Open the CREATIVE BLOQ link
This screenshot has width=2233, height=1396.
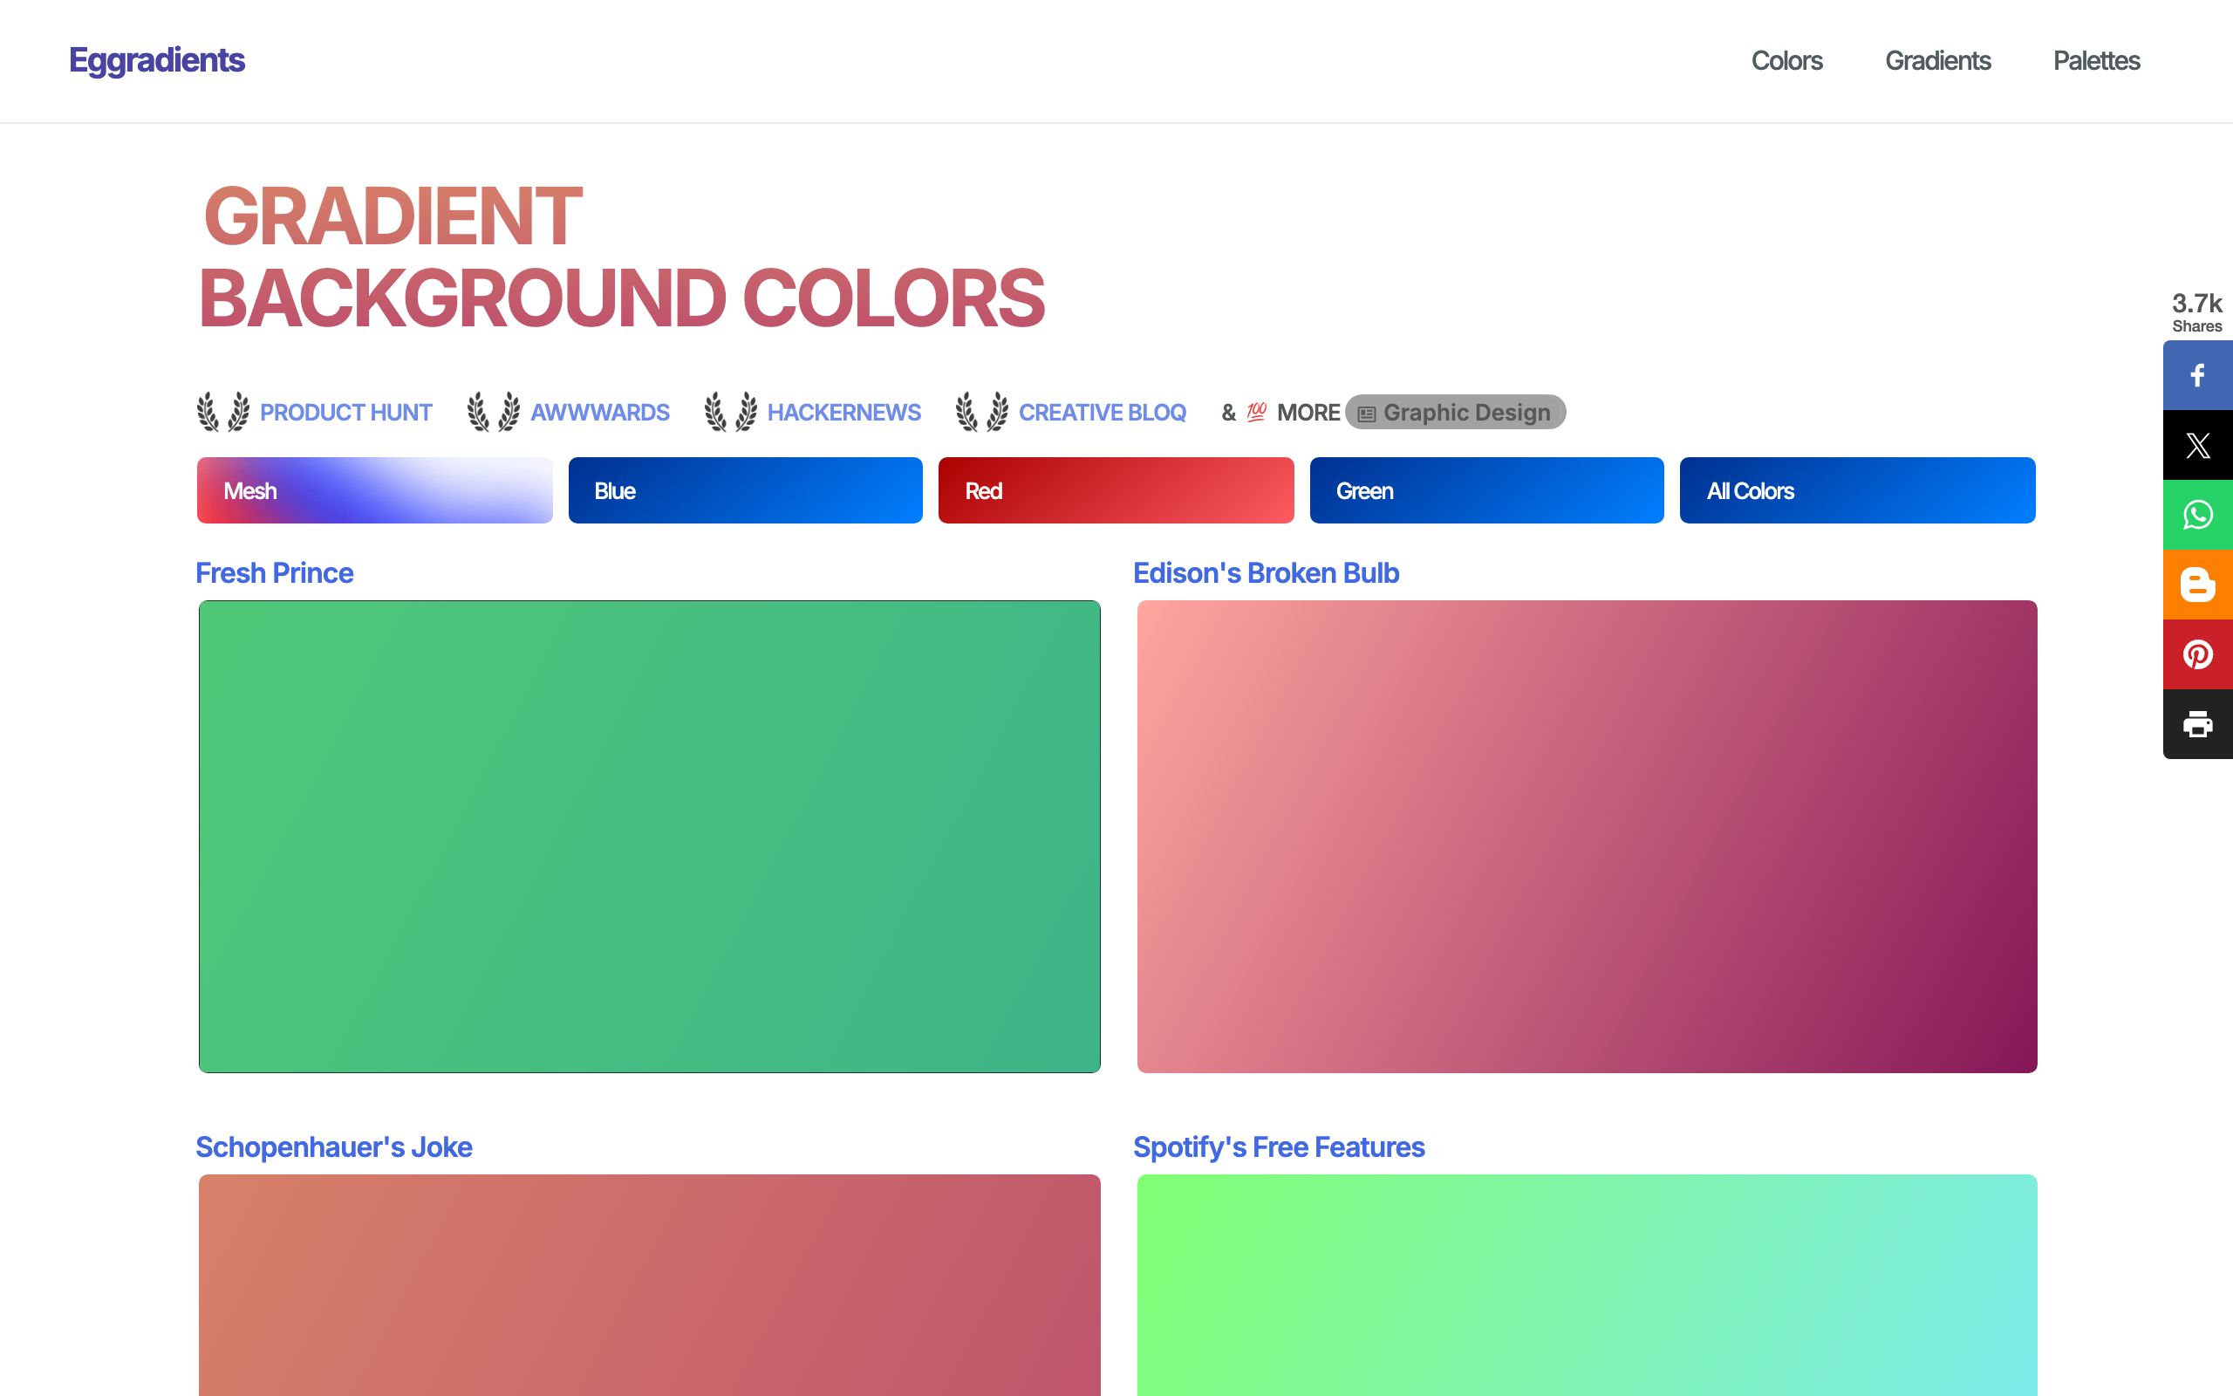click(1103, 413)
